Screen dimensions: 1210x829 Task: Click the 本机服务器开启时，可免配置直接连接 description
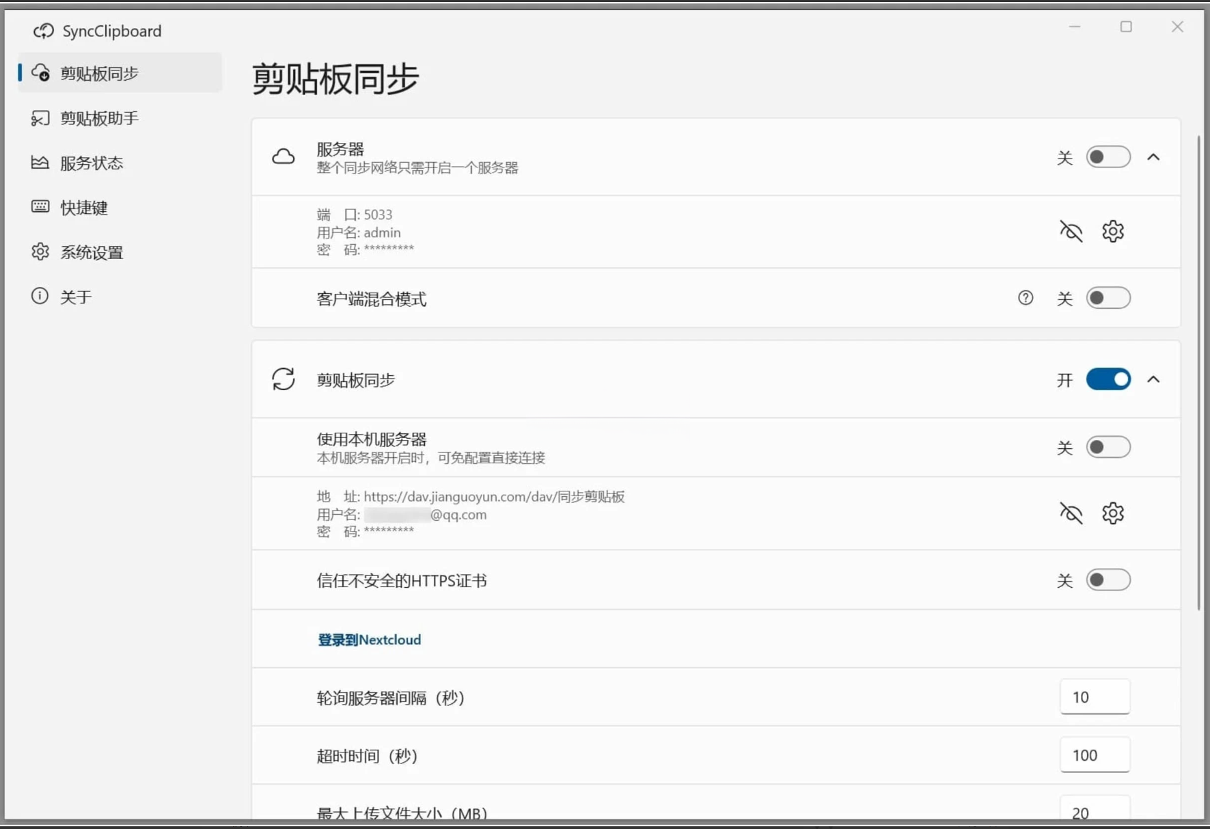tap(431, 458)
